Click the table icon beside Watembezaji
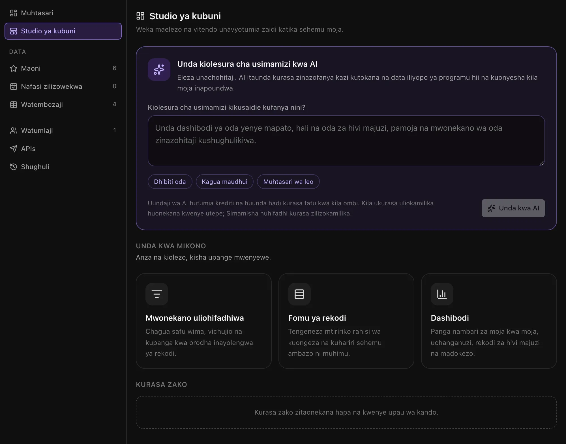 point(14,105)
